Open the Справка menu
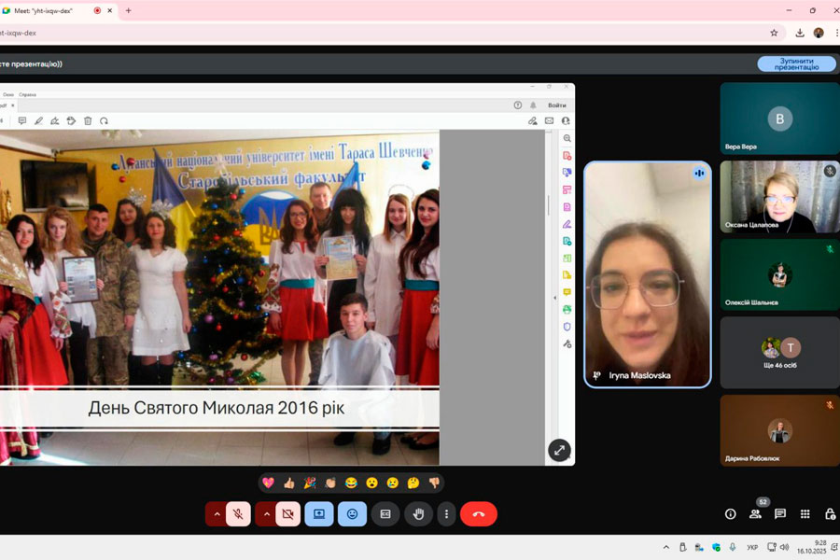 [28, 94]
